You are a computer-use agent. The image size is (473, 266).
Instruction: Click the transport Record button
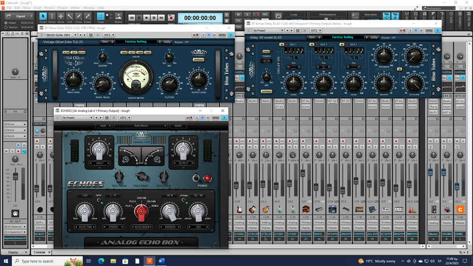coord(171,18)
